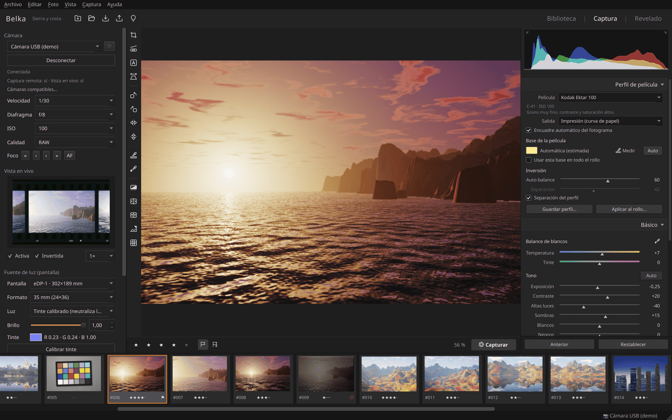The width and height of the screenshot is (672, 420).
Task: Click the white balance eyedropper icon
Action: pyautogui.click(x=657, y=241)
